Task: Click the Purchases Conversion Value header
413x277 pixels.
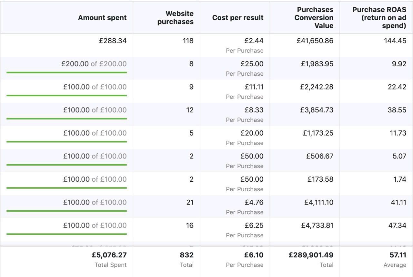Action: [314, 18]
